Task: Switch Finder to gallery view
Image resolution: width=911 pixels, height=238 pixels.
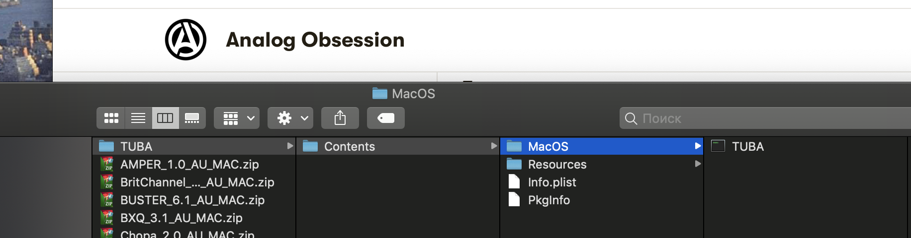Action: pyautogui.click(x=192, y=118)
